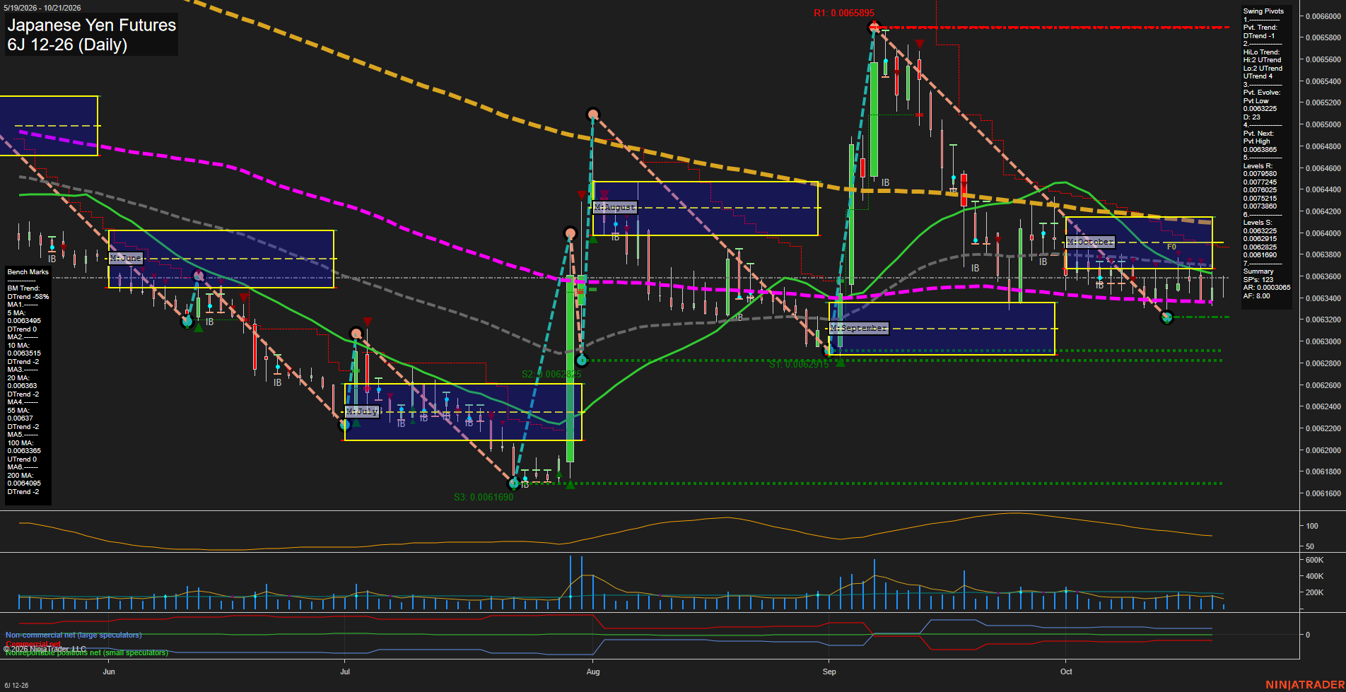Open the Bench Marks info panel heading
1346x692 pixels.
pos(28,272)
